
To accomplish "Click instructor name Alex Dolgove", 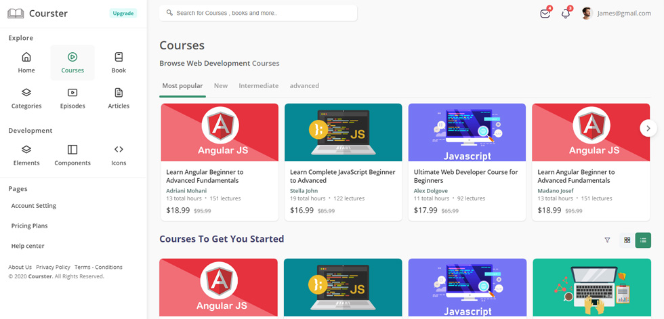I will coord(431,191).
